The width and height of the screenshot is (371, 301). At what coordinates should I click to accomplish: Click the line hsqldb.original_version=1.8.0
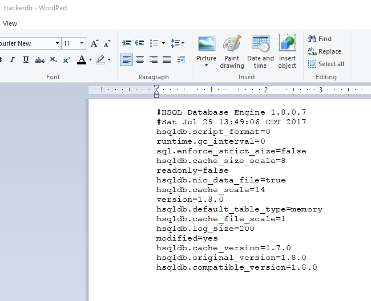[231, 258]
